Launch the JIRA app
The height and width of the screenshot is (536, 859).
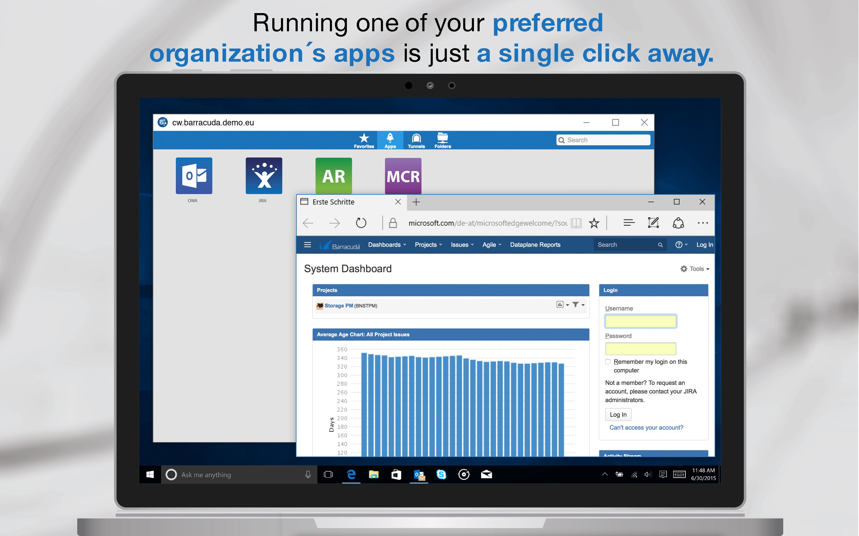point(263,176)
